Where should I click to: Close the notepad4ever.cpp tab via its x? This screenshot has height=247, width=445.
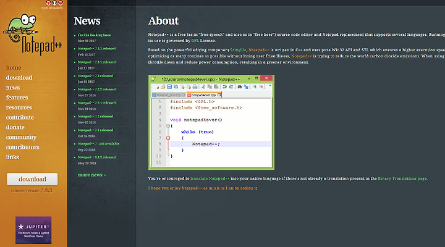219,94
